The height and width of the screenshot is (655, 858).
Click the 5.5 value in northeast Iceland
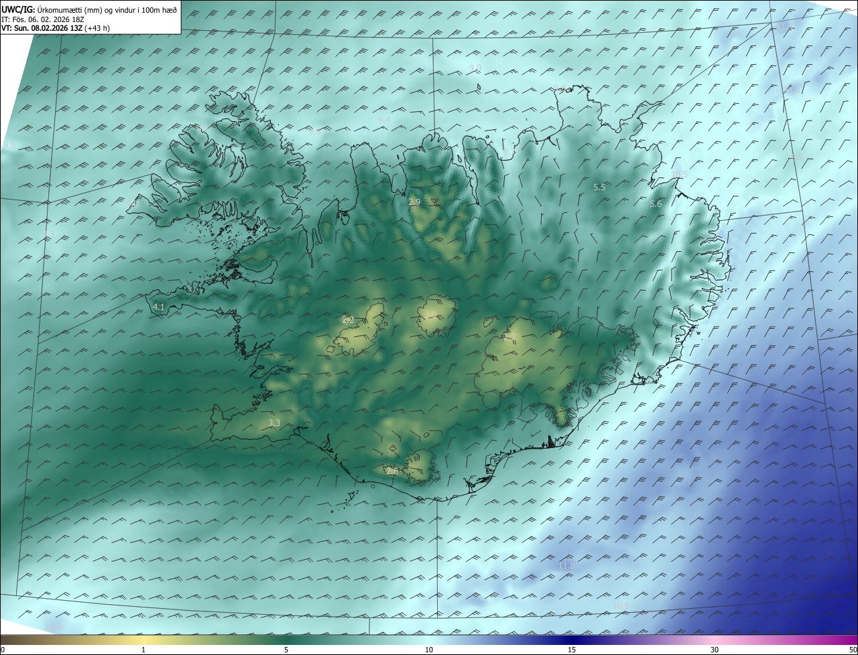[x=599, y=188]
